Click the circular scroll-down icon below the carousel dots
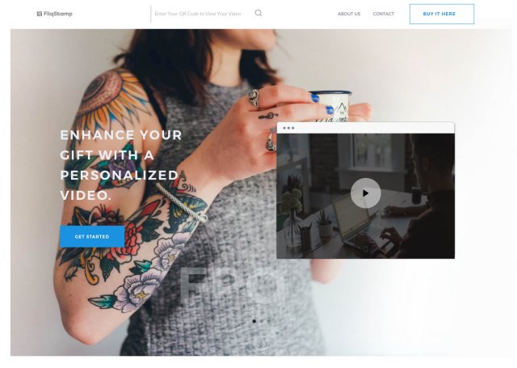The image size is (517, 368). click(x=262, y=343)
